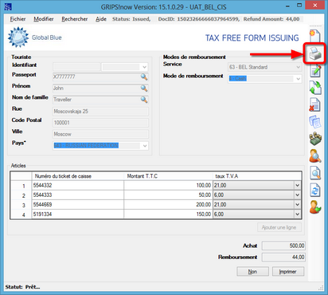The height and width of the screenshot is (295, 328).
Task: Click ticket number 5544669
Action: coord(78,205)
